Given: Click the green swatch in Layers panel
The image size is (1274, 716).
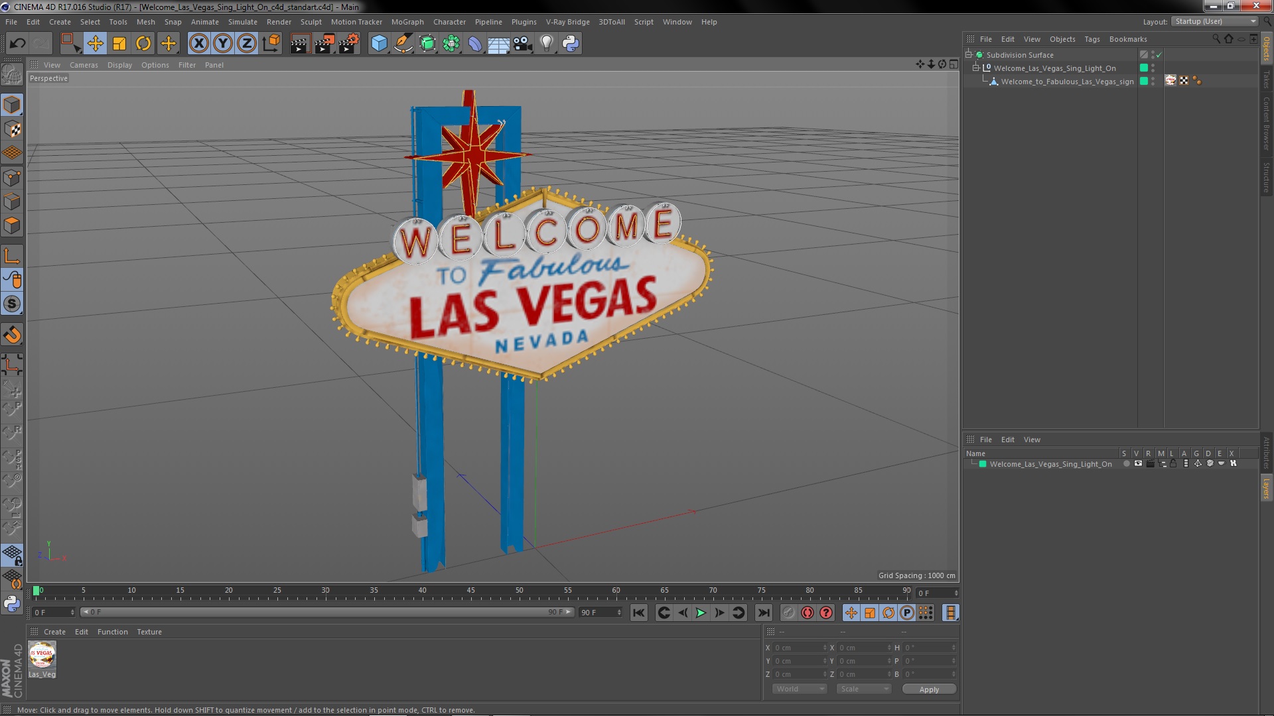Looking at the screenshot, I should click(983, 464).
